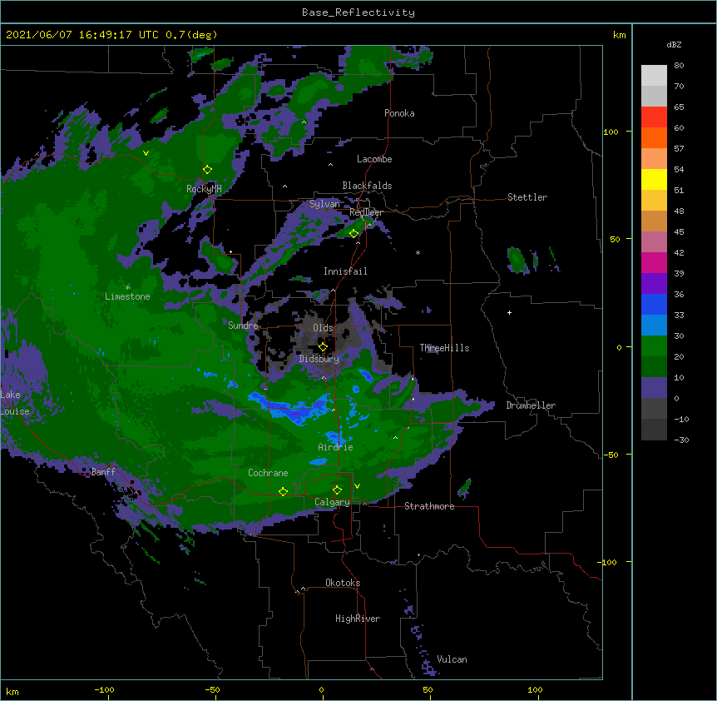Click the Cochrane city label
Viewport: 717px width, 701px height.
(x=268, y=473)
